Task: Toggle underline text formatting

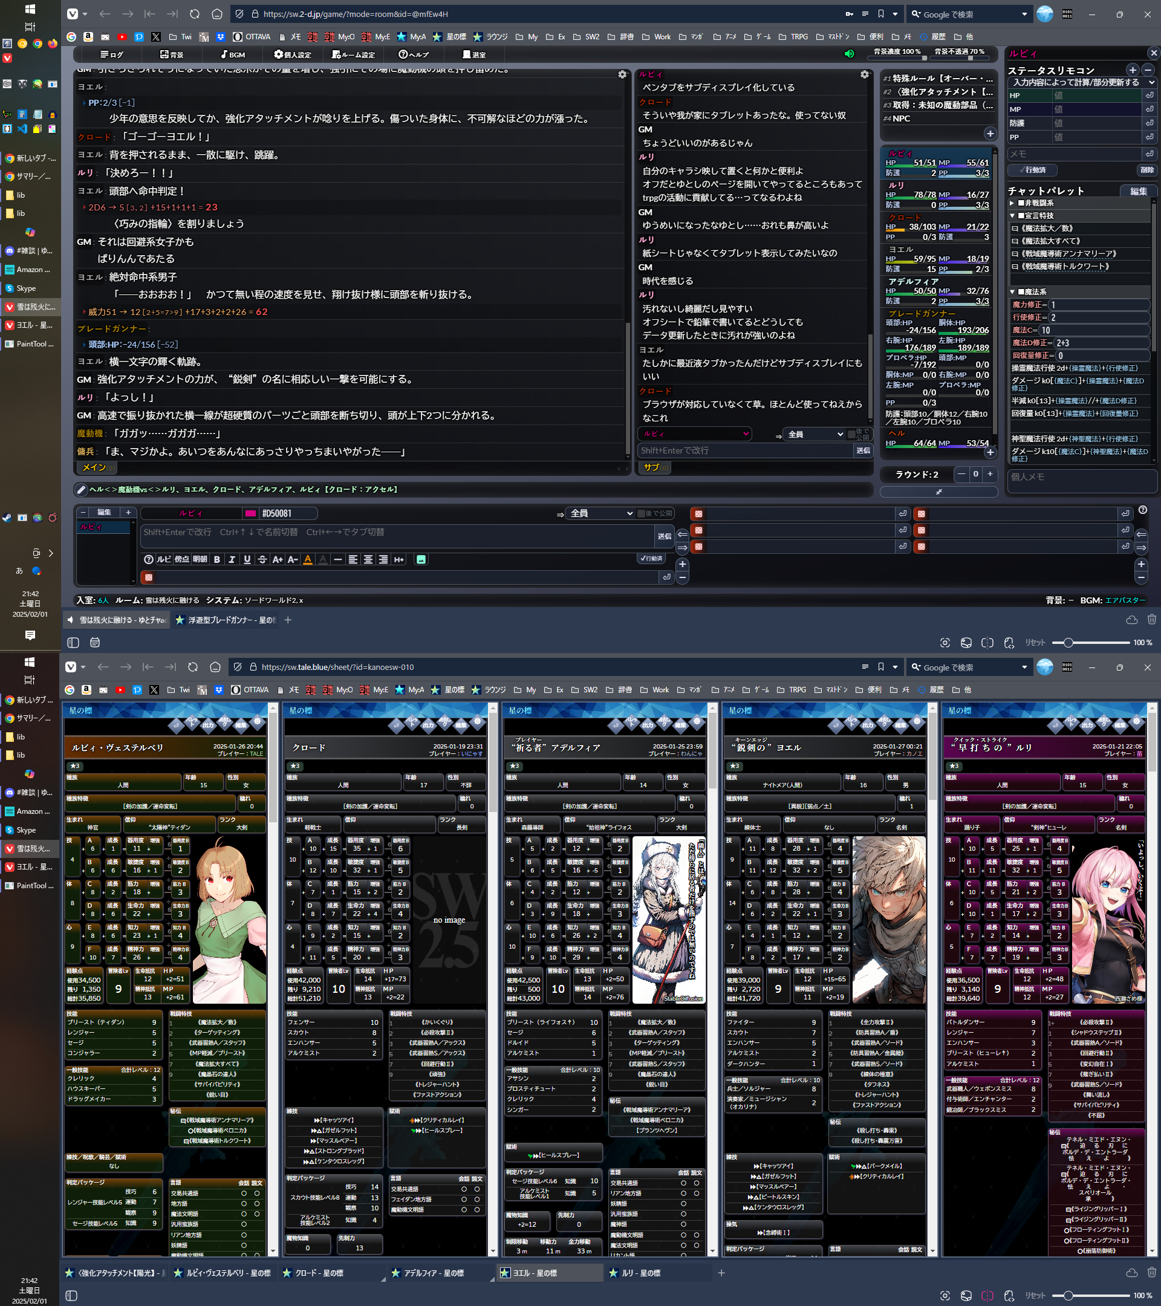Action: (x=247, y=560)
